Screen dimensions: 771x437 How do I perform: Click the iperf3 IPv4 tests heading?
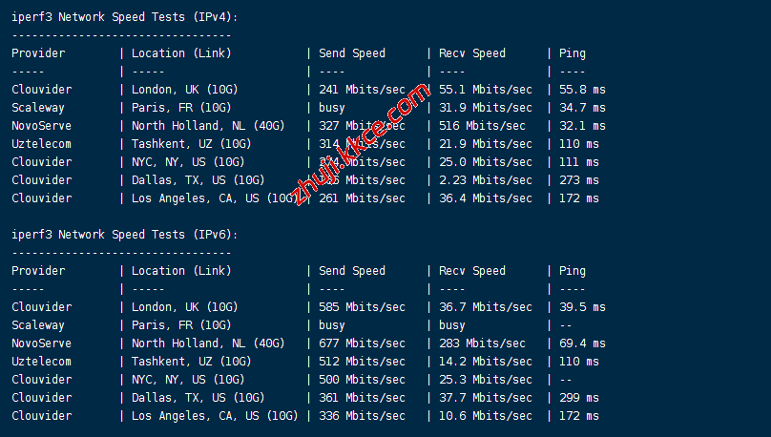[x=125, y=17]
